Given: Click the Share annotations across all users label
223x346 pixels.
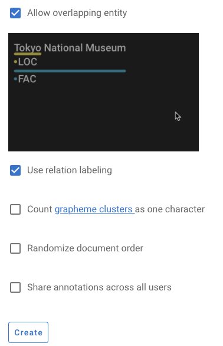Looking at the screenshot, I should (99, 287).
